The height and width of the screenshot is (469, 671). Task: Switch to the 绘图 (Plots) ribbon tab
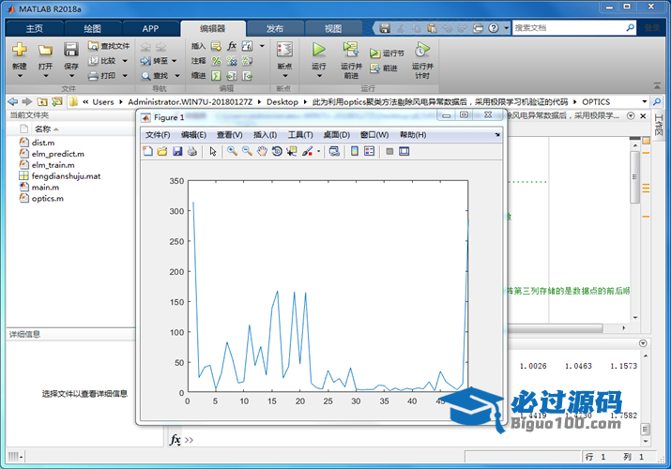tap(92, 28)
